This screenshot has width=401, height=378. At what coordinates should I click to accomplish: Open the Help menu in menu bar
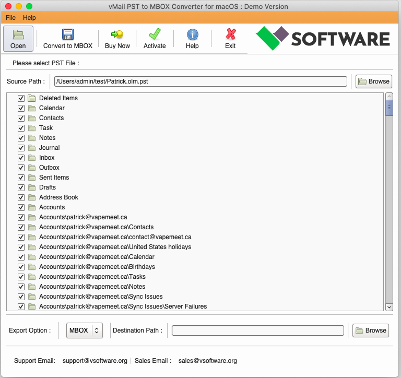point(29,18)
